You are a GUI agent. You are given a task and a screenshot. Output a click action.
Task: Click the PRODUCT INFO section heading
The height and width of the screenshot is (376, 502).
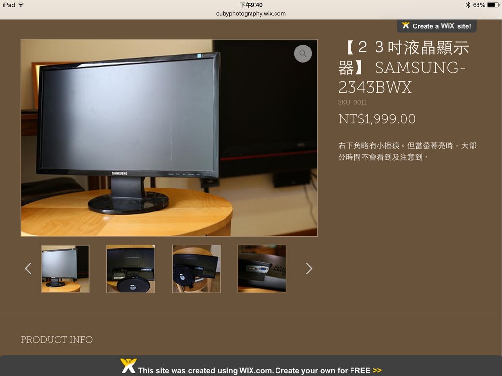coord(56,340)
